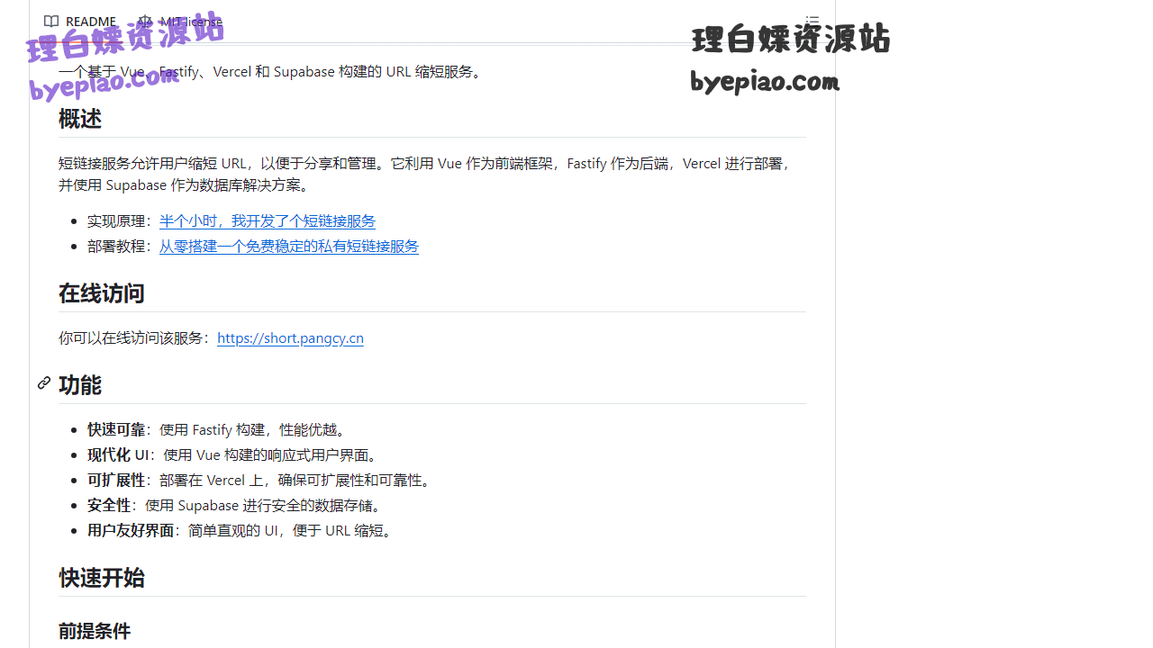Click the black byepiao.com watermark text

tap(765, 82)
